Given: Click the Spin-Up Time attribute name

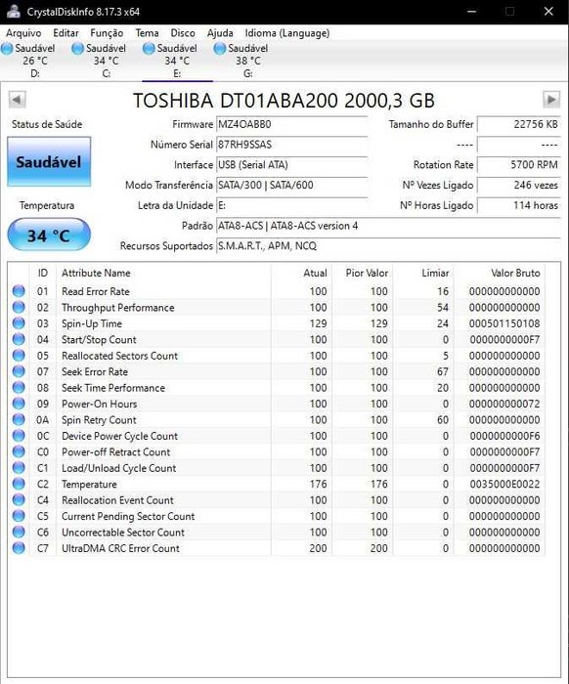Looking at the screenshot, I should coord(92,323).
